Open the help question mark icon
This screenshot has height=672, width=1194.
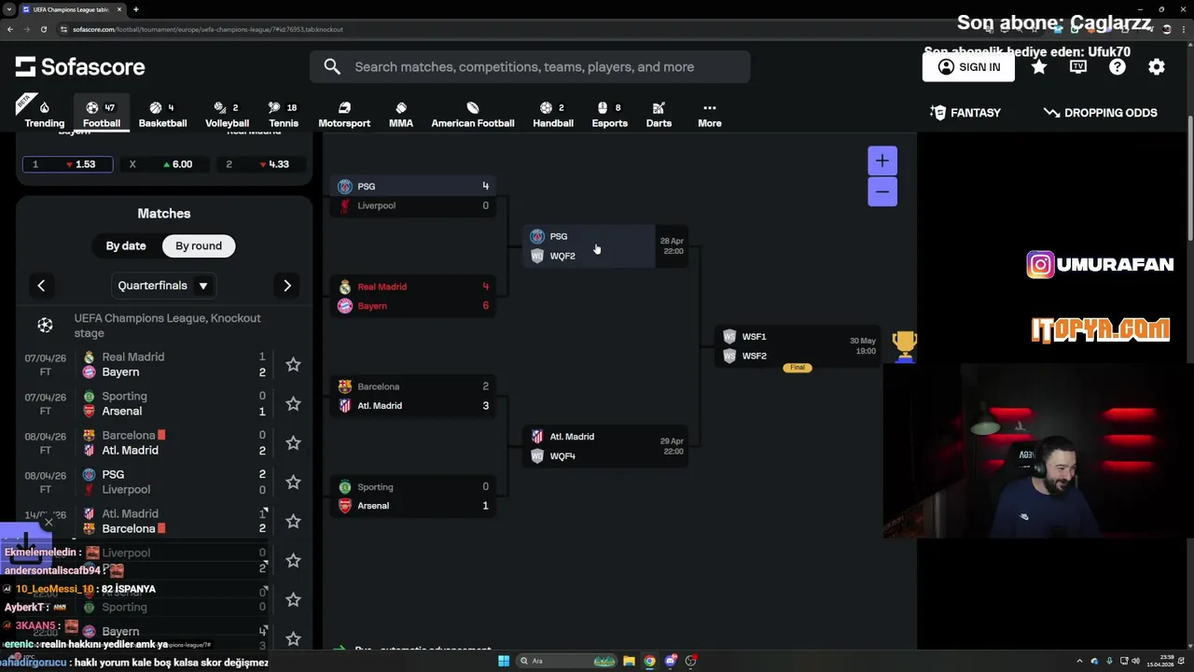pyautogui.click(x=1117, y=66)
